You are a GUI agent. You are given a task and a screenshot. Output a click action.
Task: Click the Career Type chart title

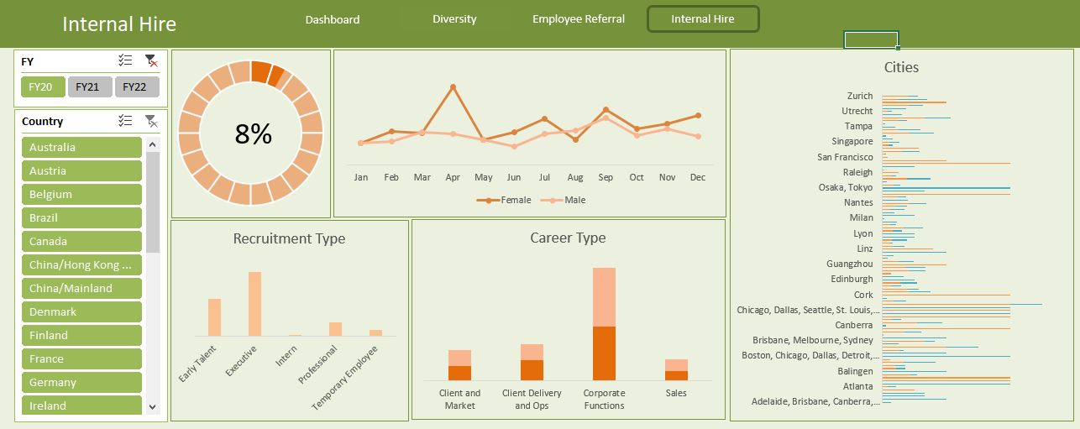[568, 238]
